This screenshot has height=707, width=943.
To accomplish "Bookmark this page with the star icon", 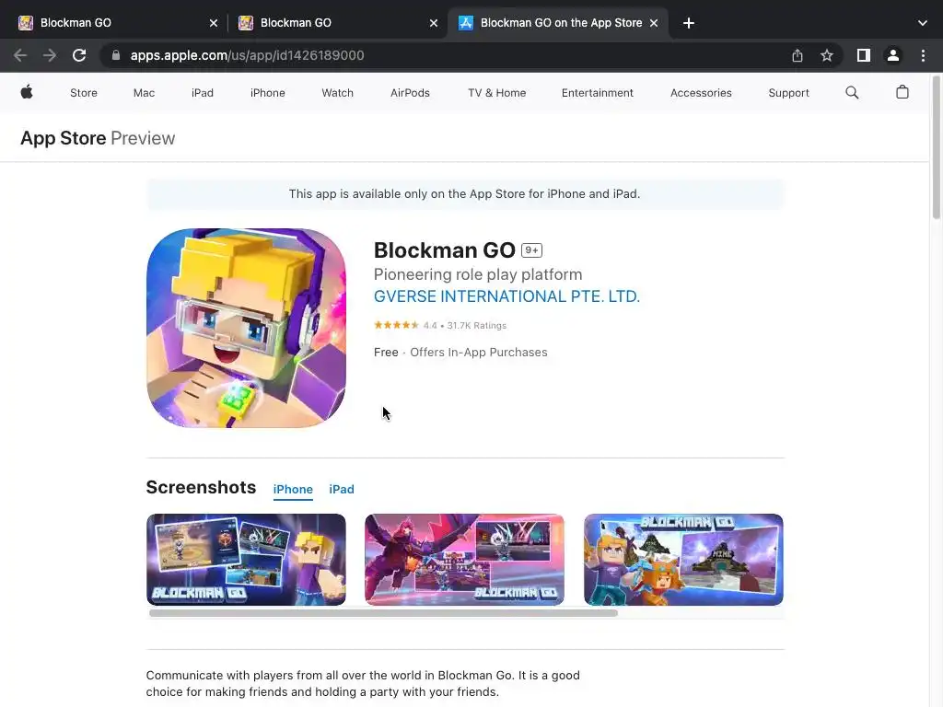I will pyautogui.click(x=827, y=55).
